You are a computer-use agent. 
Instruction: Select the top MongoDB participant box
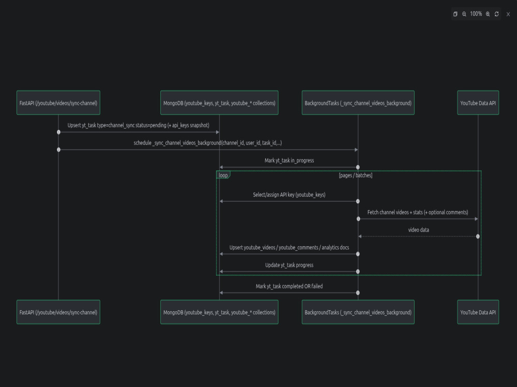[219, 103]
